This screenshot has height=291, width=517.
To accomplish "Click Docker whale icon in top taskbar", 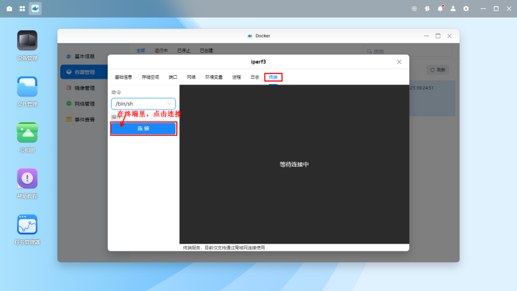I will 35,9.
